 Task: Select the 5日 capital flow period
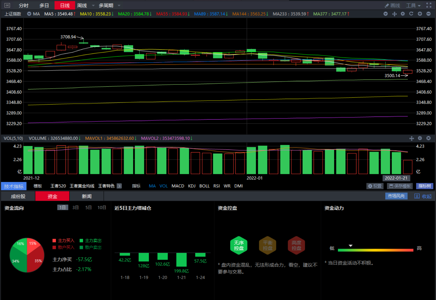click(88, 208)
